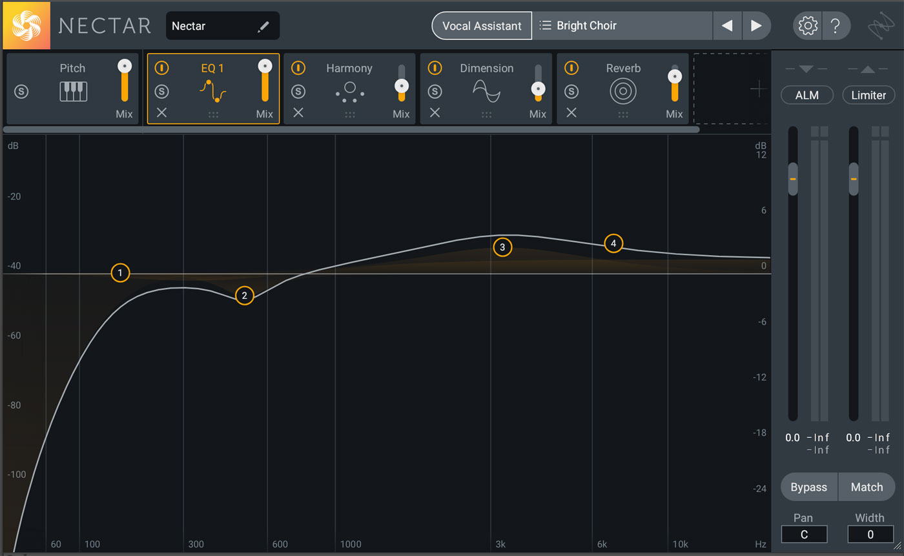The width and height of the screenshot is (904, 556).
Task: Open the settings gear
Action: click(807, 26)
